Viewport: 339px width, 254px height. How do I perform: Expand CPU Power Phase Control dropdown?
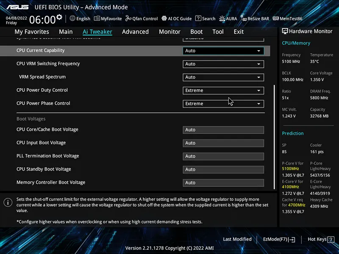(x=223, y=104)
